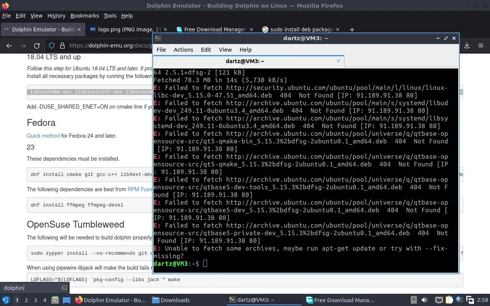Click the OpenSuse Tumbleweed heading
This screenshot has width=490, height=306.
click(75, 225)
